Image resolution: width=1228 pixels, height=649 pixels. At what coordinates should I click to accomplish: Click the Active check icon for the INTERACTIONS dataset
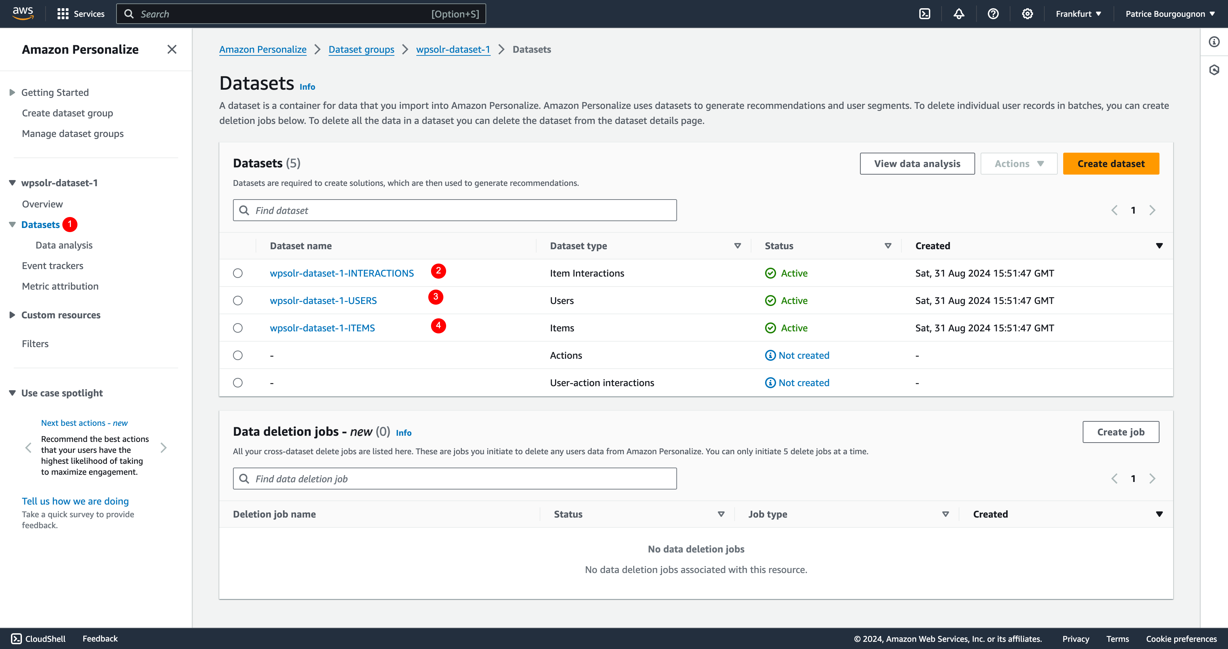click(x=770, y=273)
